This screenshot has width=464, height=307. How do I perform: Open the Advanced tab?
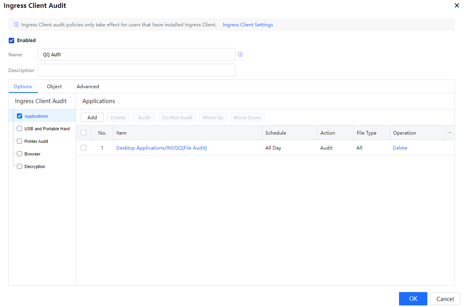point(88,87)
